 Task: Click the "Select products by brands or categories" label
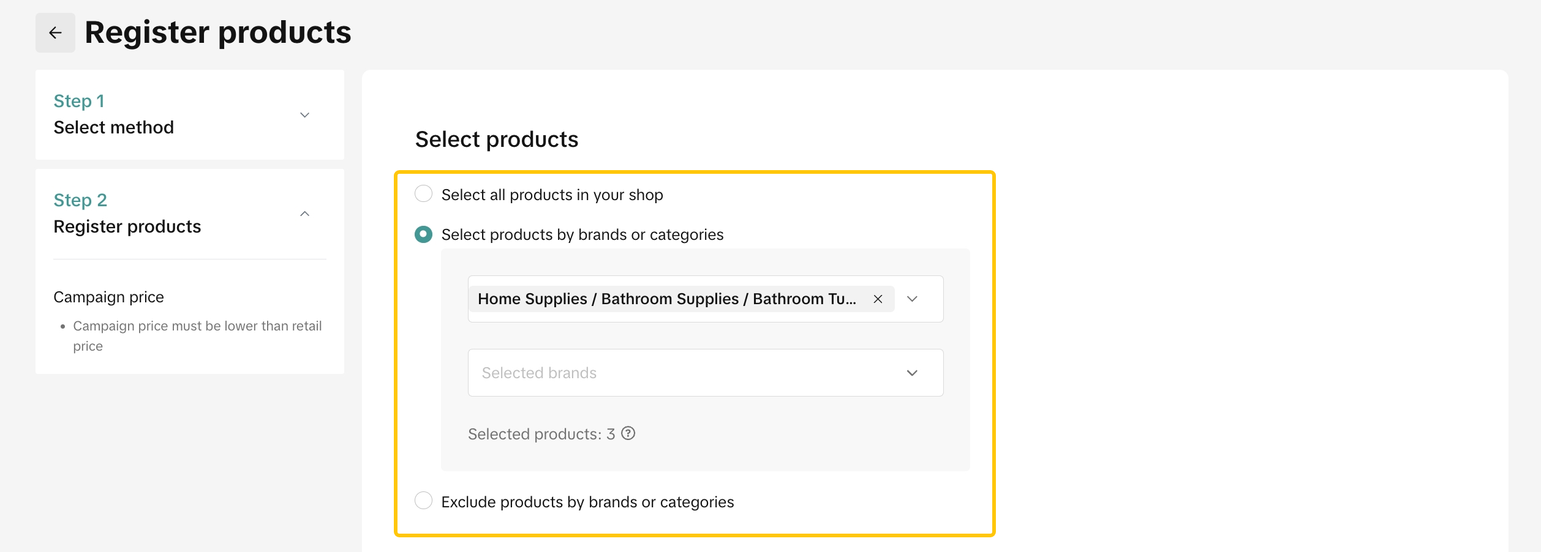582,235
